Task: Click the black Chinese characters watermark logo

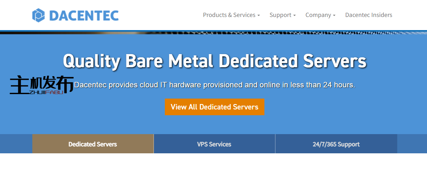Action: tap(42, 84)
